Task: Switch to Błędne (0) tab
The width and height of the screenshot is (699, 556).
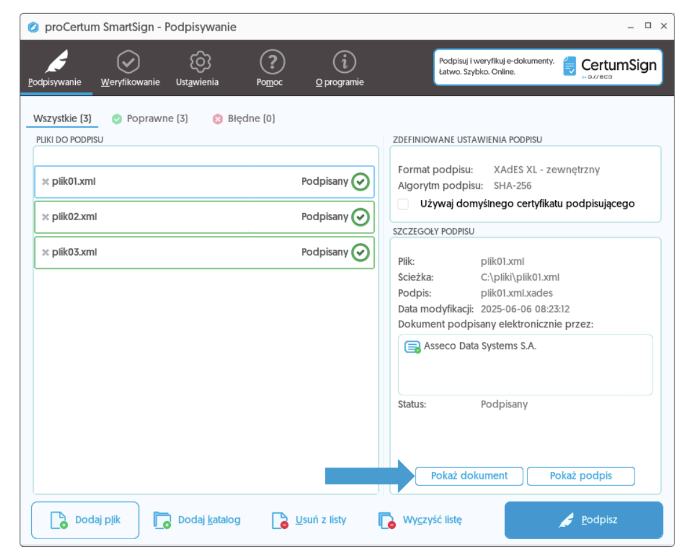Action: coord(244,119)
